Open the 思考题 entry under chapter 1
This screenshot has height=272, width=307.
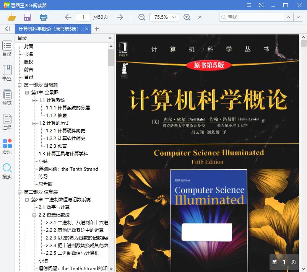click(x=45, y=184)
